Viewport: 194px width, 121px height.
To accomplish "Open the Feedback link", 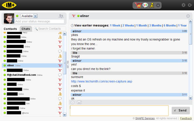I will (x=186, y=118).
